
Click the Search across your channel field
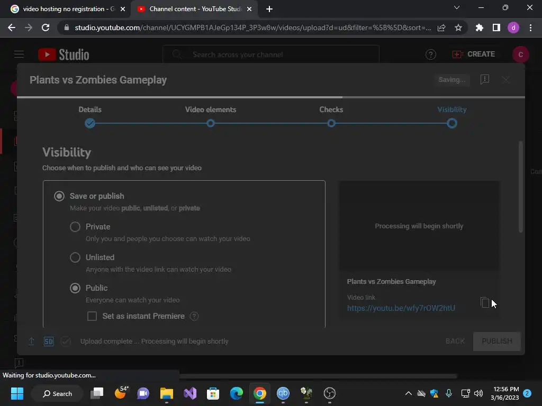coord(271,54)
